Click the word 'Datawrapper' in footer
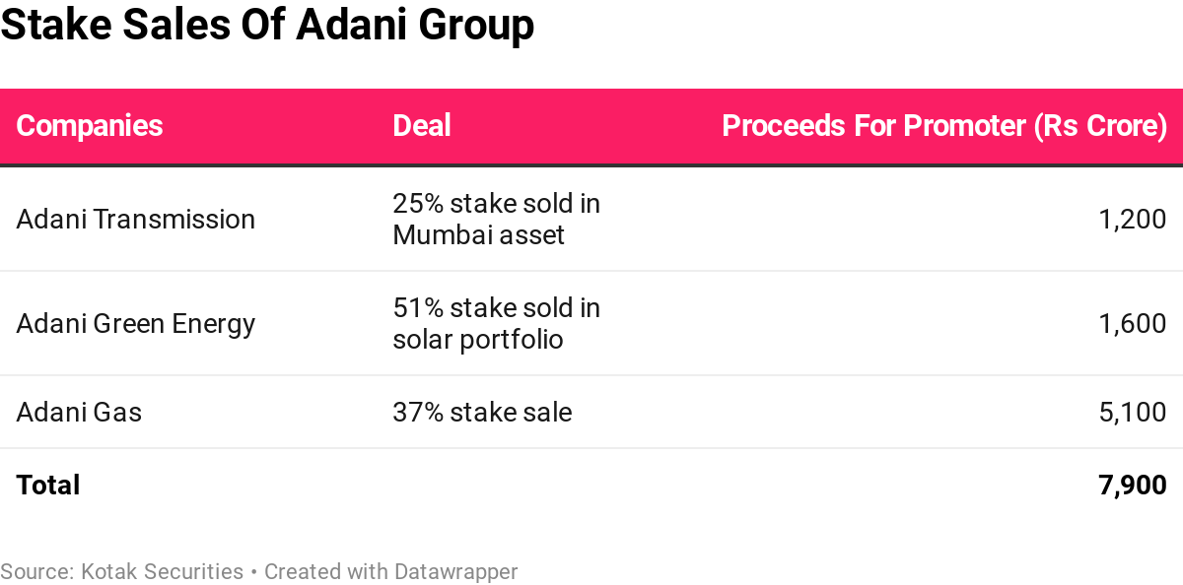The width and height of the screenshot is (1183, 585). [x=455, y=571]
